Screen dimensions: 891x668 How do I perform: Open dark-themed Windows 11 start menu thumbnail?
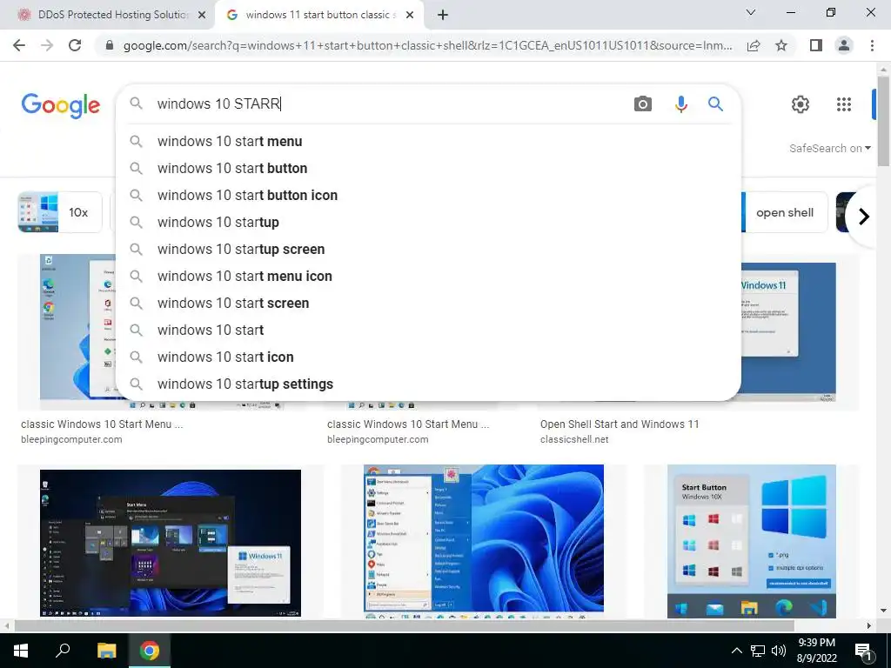(x=171, y=543)
